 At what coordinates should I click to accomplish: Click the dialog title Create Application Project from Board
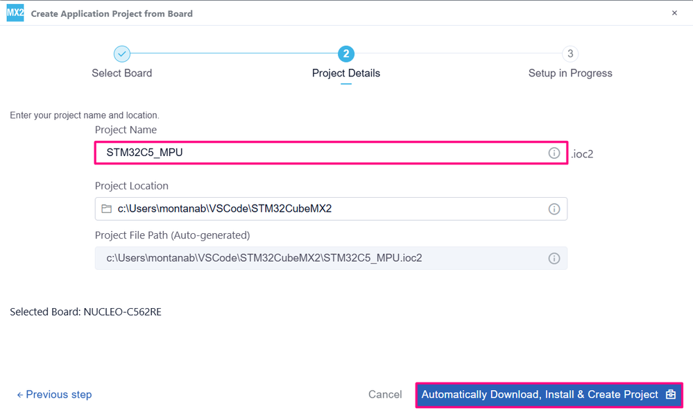point(112,14)
